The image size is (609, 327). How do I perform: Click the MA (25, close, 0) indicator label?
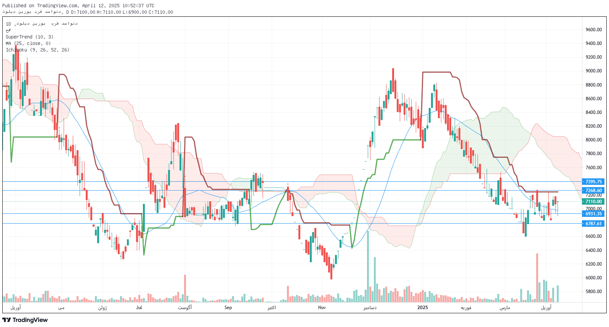28,43
